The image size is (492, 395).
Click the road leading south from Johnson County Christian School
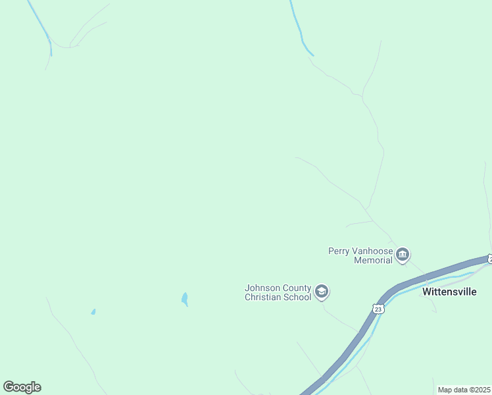(x=341, y=321)
